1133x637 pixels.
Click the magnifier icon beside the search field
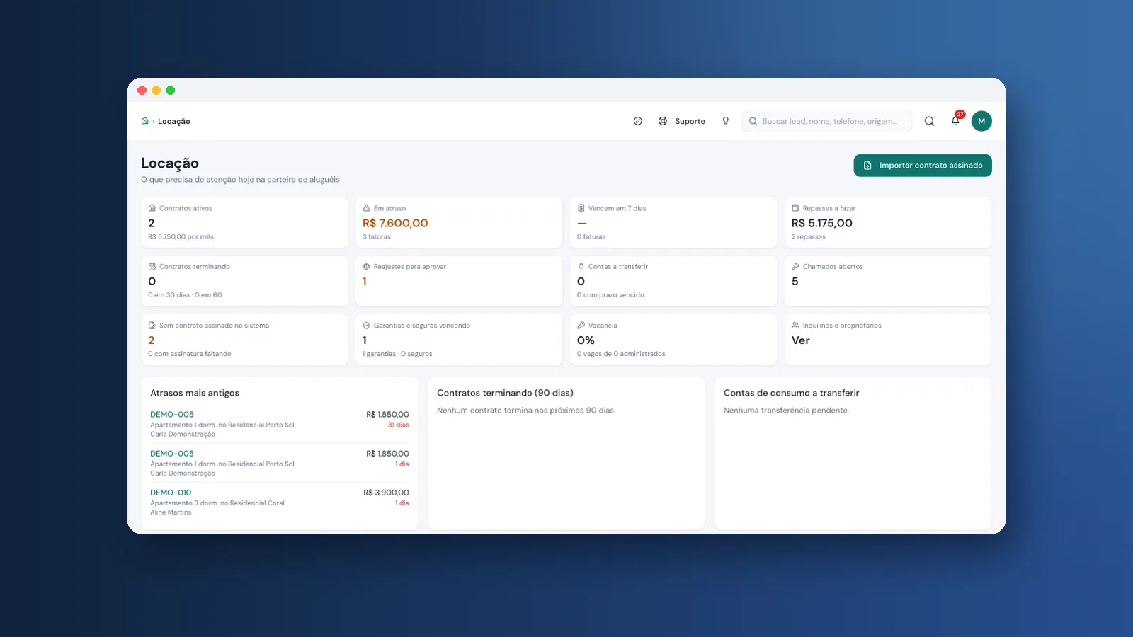[929, 121]
